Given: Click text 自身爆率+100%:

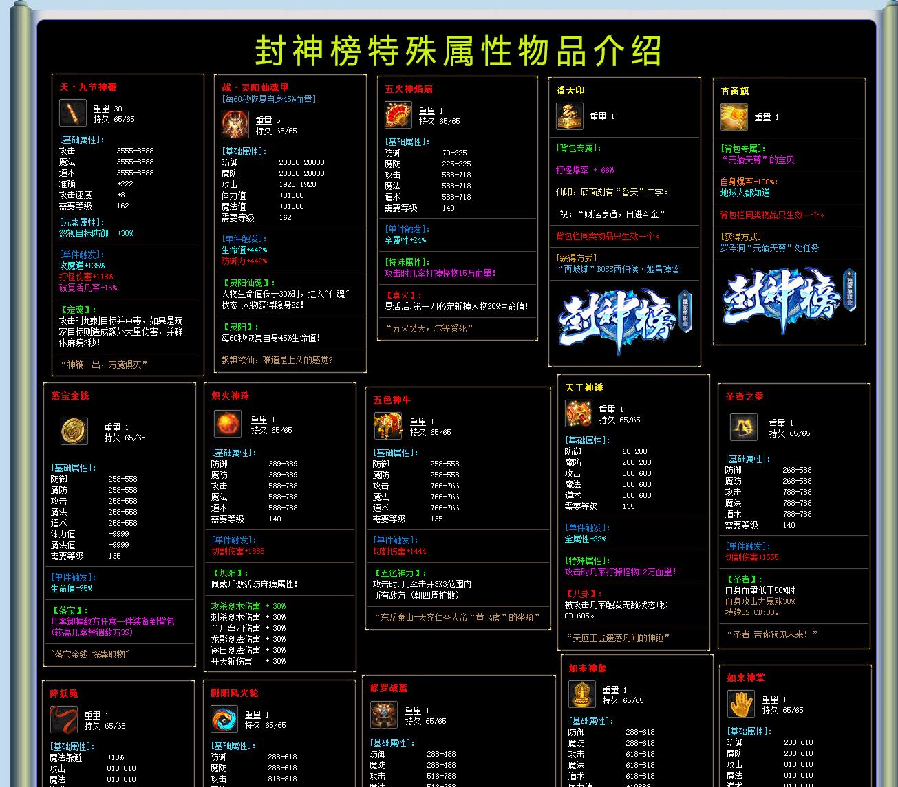Looking at the screenshot, I should tap(749, 182).
